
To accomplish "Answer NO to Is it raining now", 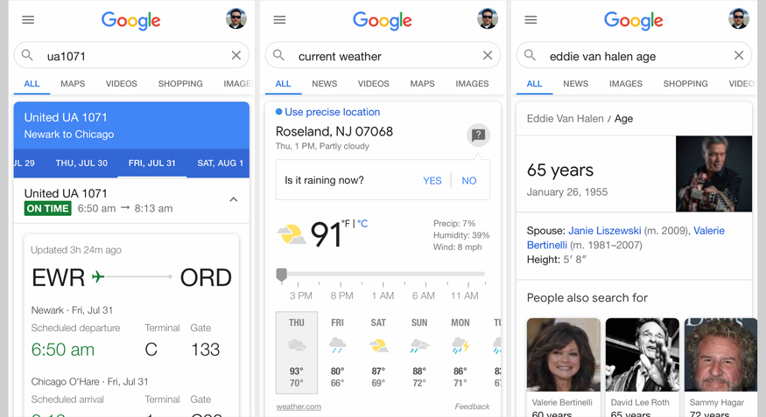I will (x=469, y=181).
